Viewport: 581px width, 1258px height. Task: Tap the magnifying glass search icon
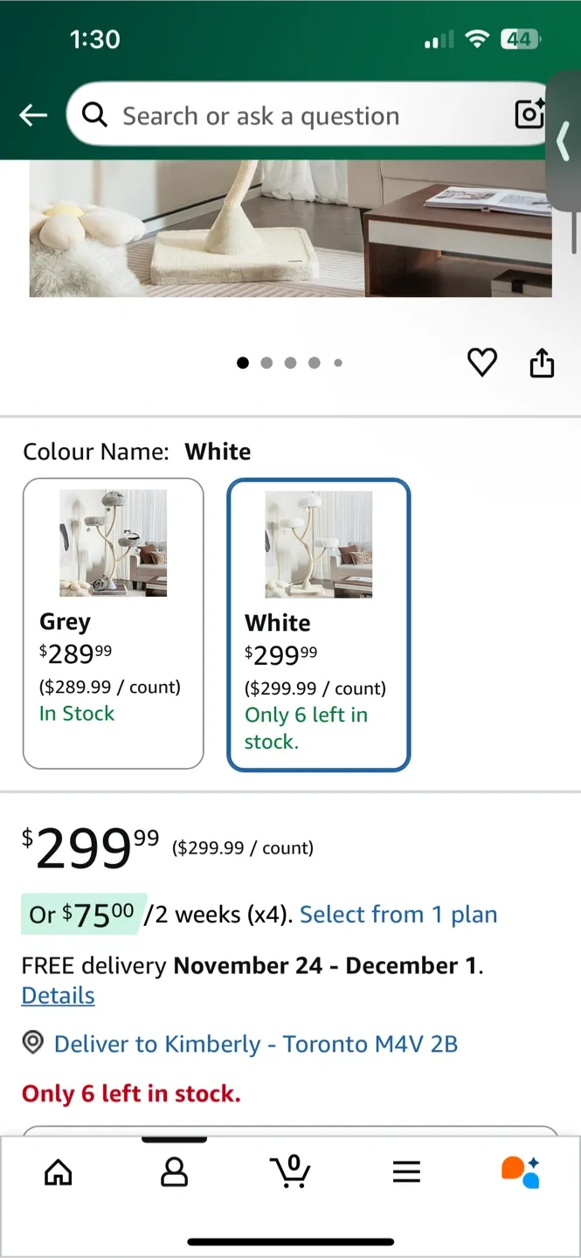pos(94,114)
